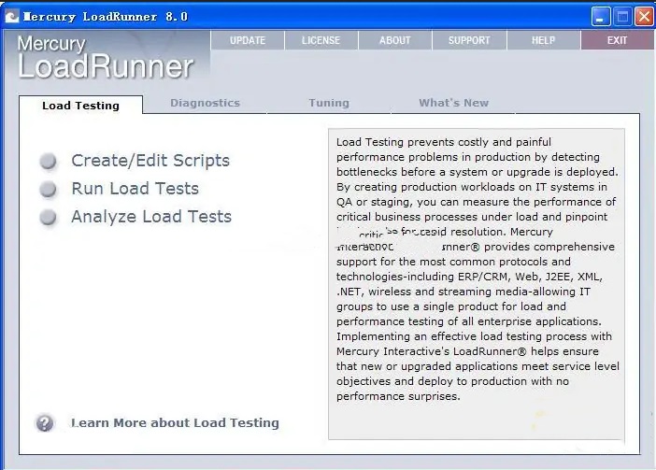Open the Tuning tab

click(x=328, y=103)
